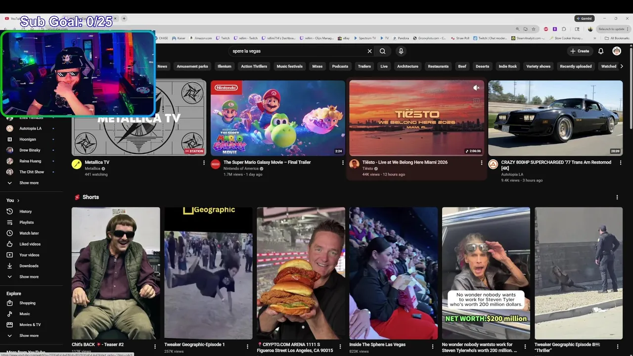Open the You section chevron
The height and width of the screenshot is (356, 633).
(x=18, y=200)
